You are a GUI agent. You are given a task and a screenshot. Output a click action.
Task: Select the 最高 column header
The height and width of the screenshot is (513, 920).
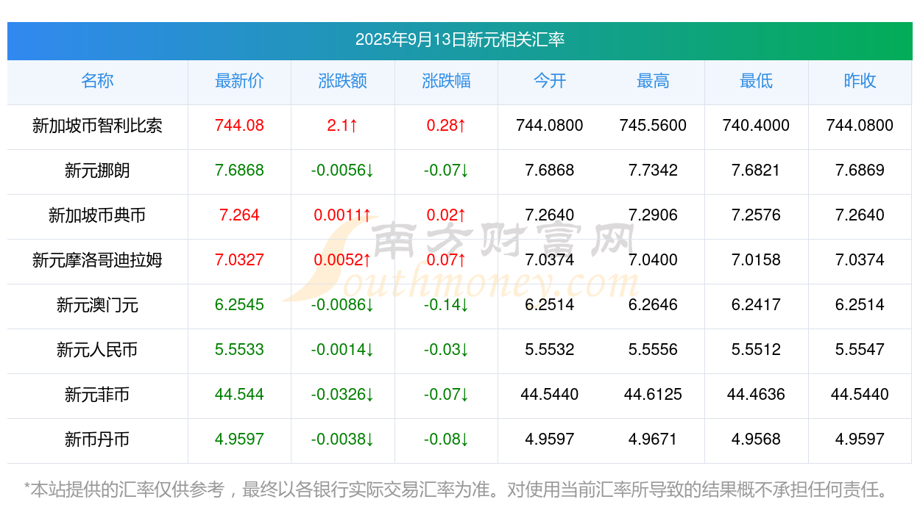coord(653,81)
